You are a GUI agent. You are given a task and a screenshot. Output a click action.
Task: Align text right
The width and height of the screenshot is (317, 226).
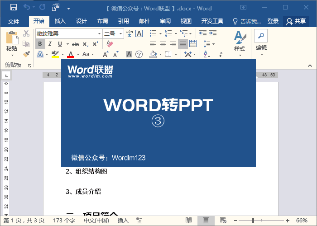point(173,44)
